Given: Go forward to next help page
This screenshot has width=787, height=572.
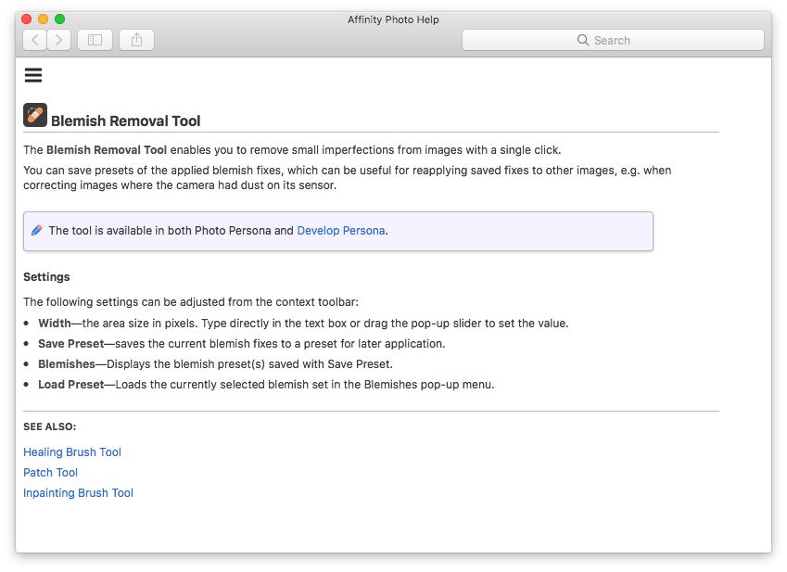Looking at the screenshot, I should pos(58,40).
